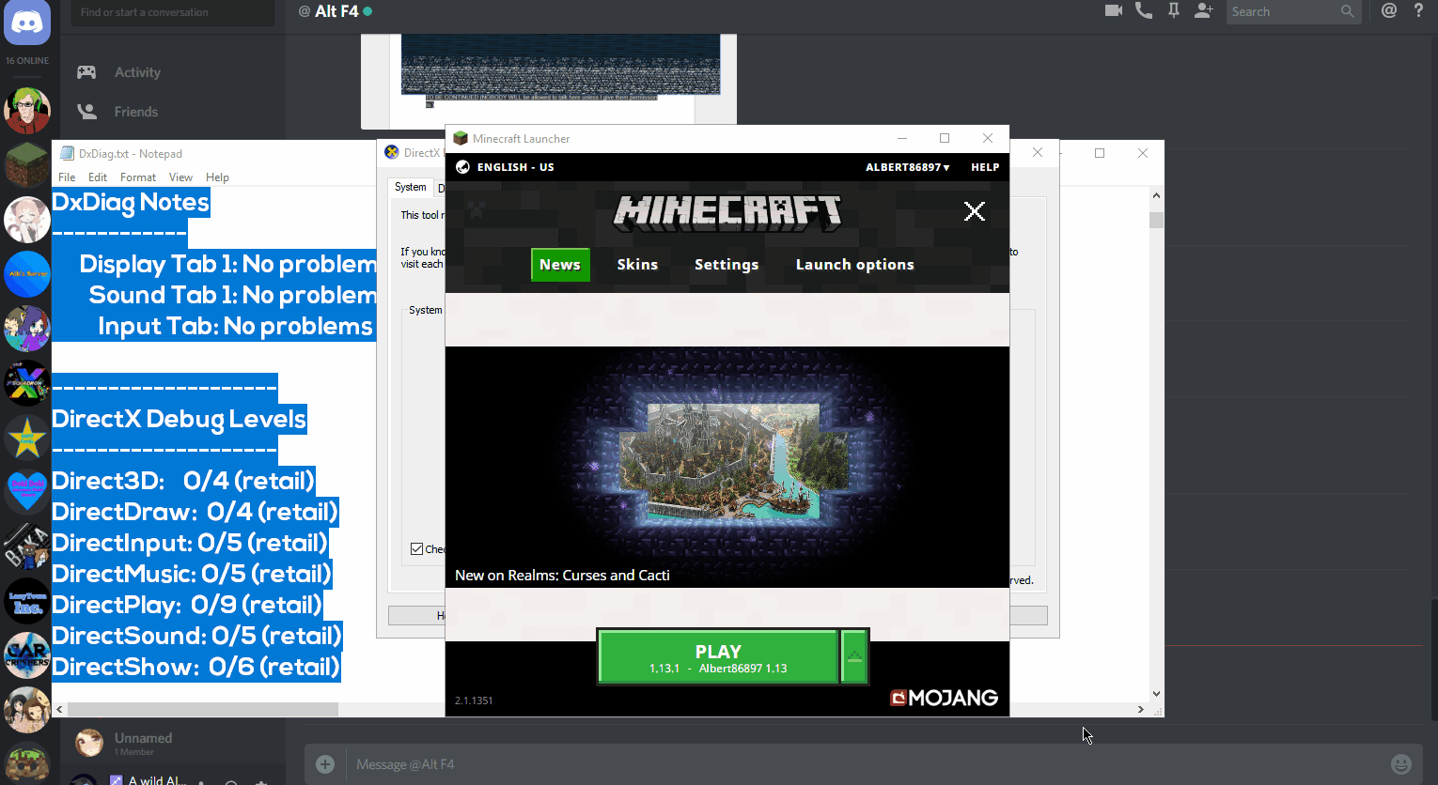1438x785 pixels.
Task: Open the green-haired avatar server in Discord
Action: click(27, 111)
